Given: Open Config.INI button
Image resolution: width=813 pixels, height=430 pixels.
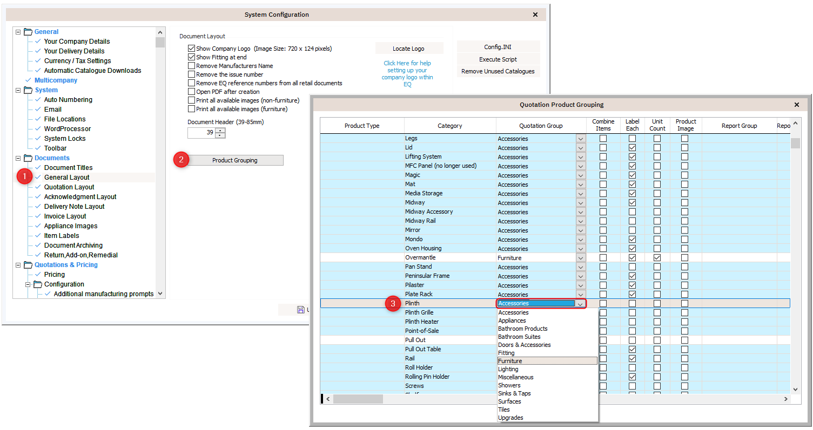Looking at the screenshot, I should coord(498,47).
